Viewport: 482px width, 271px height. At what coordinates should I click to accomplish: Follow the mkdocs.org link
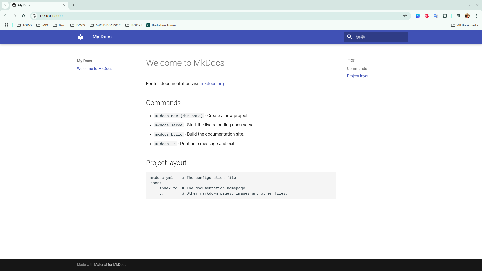[212, 84]
